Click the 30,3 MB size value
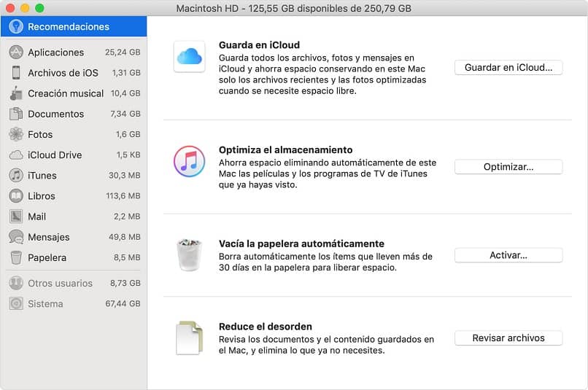 [125, 176]
